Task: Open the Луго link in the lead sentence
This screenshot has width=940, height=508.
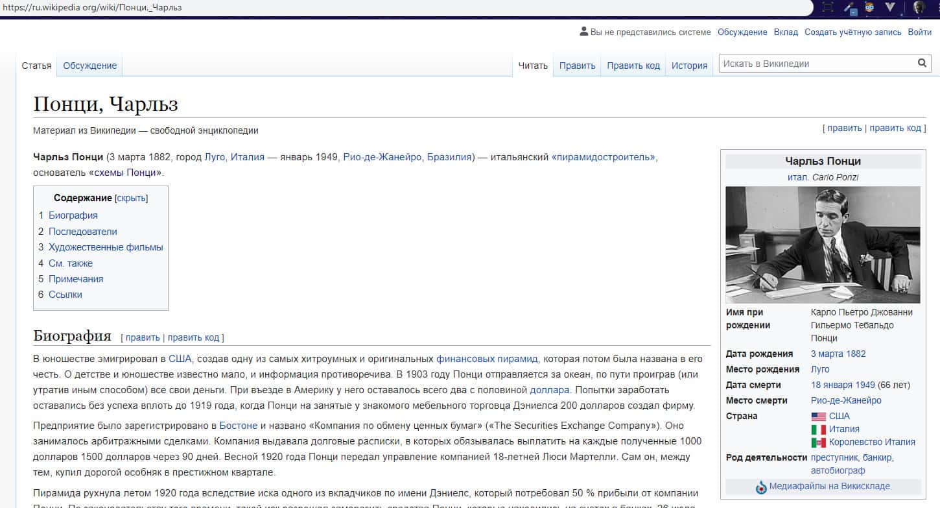Action: (215, 157)
